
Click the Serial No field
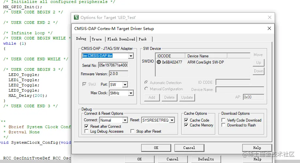coord(113,65)
